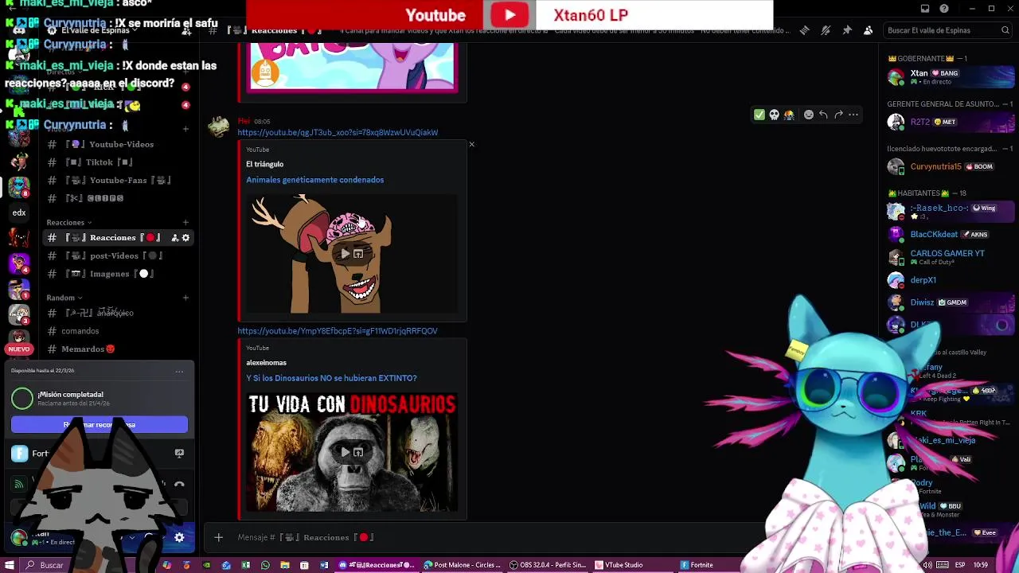Open the system volume tray icon
The width and height of the screenshot is (1019, 573).
pyautogui.click(x=927, y=565)
